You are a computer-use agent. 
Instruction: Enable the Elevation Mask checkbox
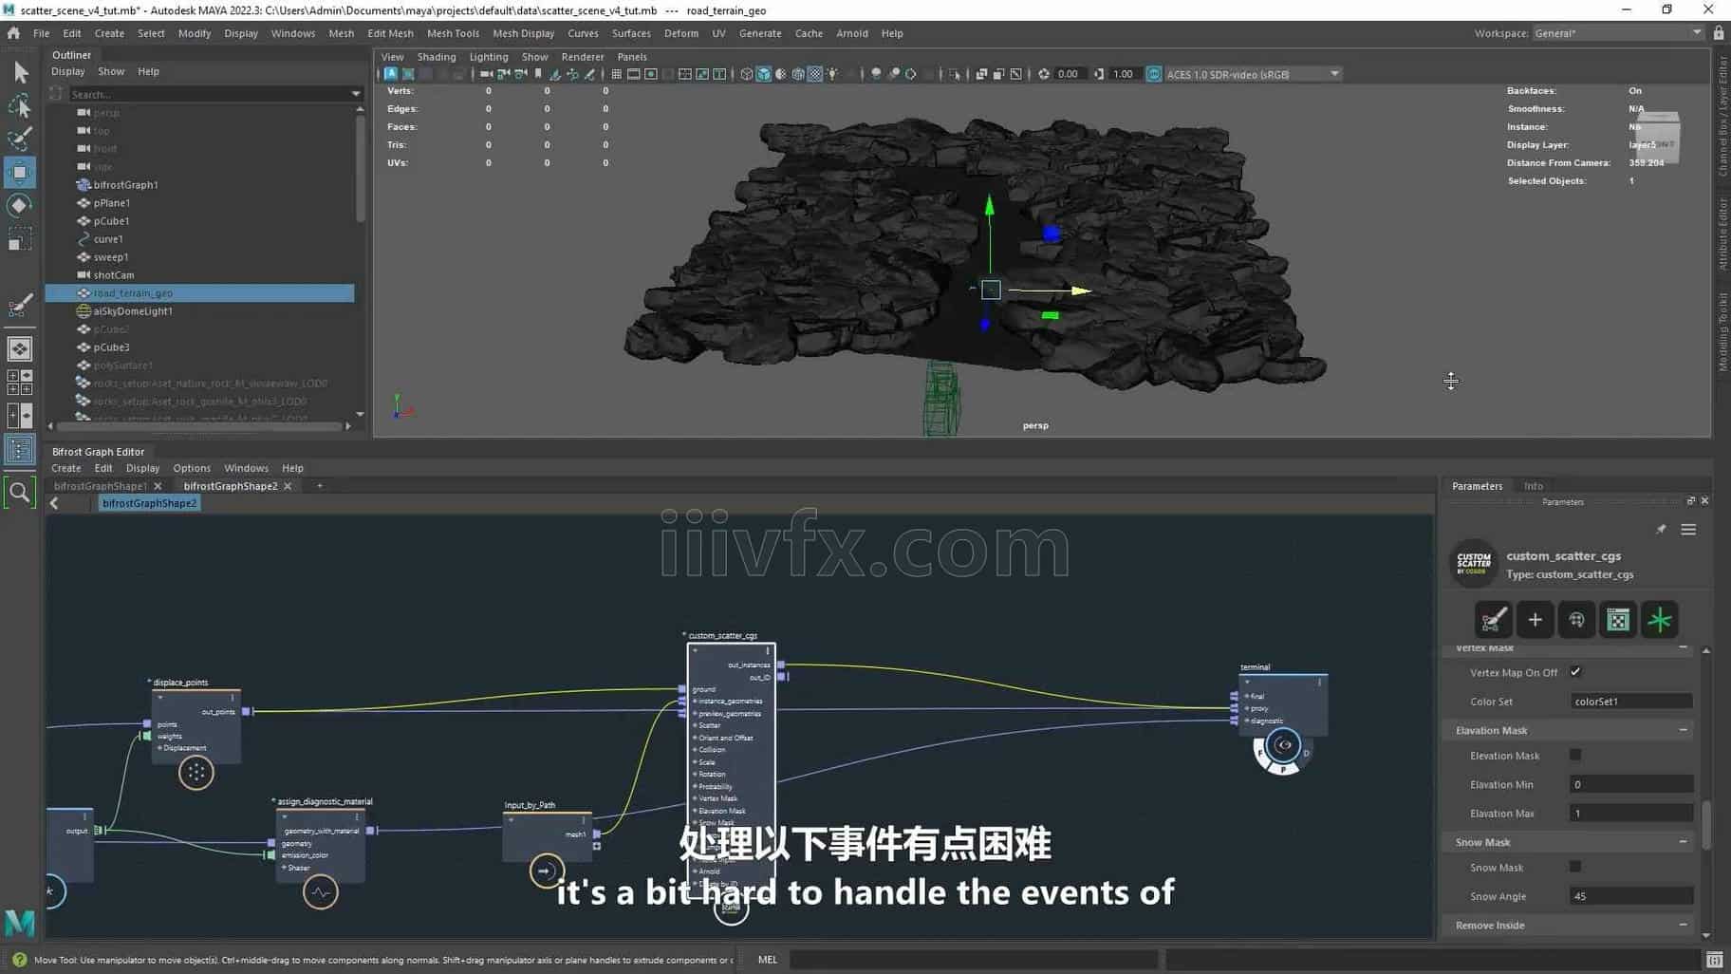tap(1575, 756)
